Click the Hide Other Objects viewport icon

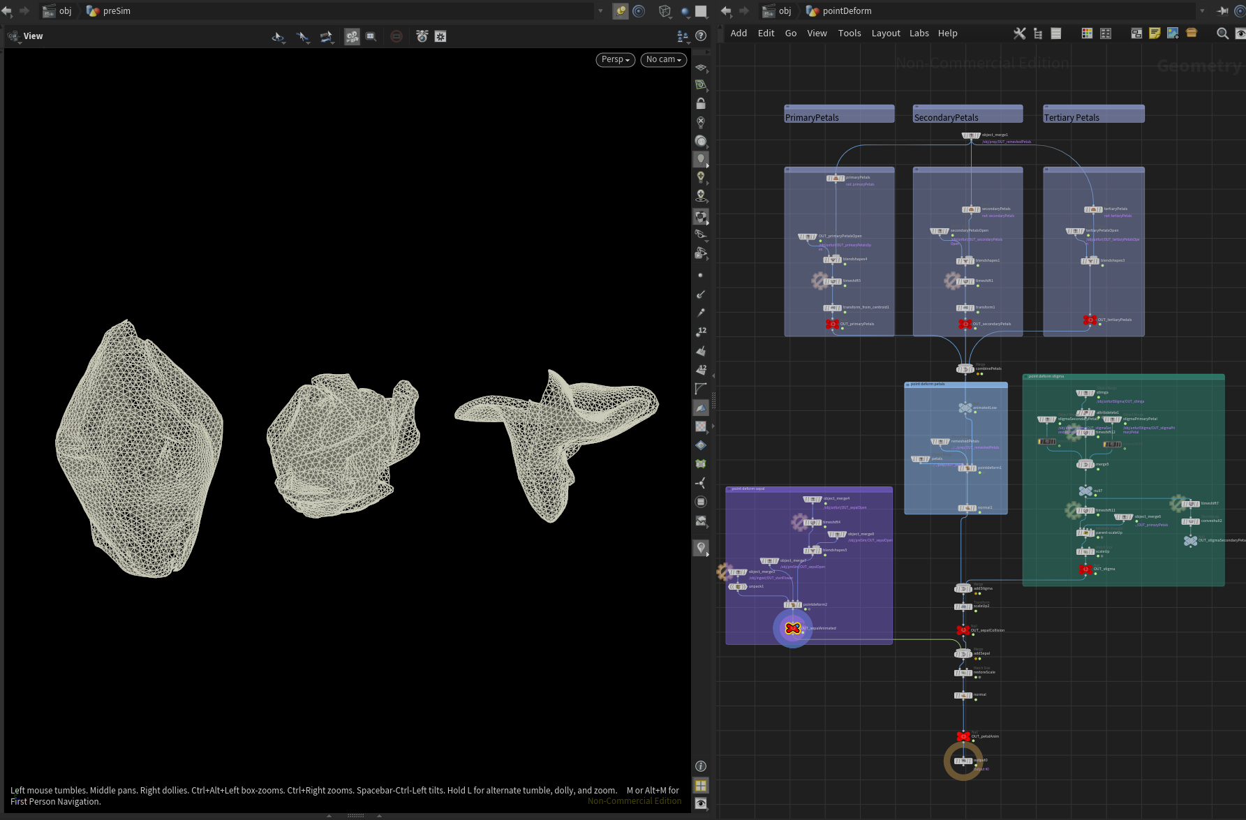pos(396,36)
